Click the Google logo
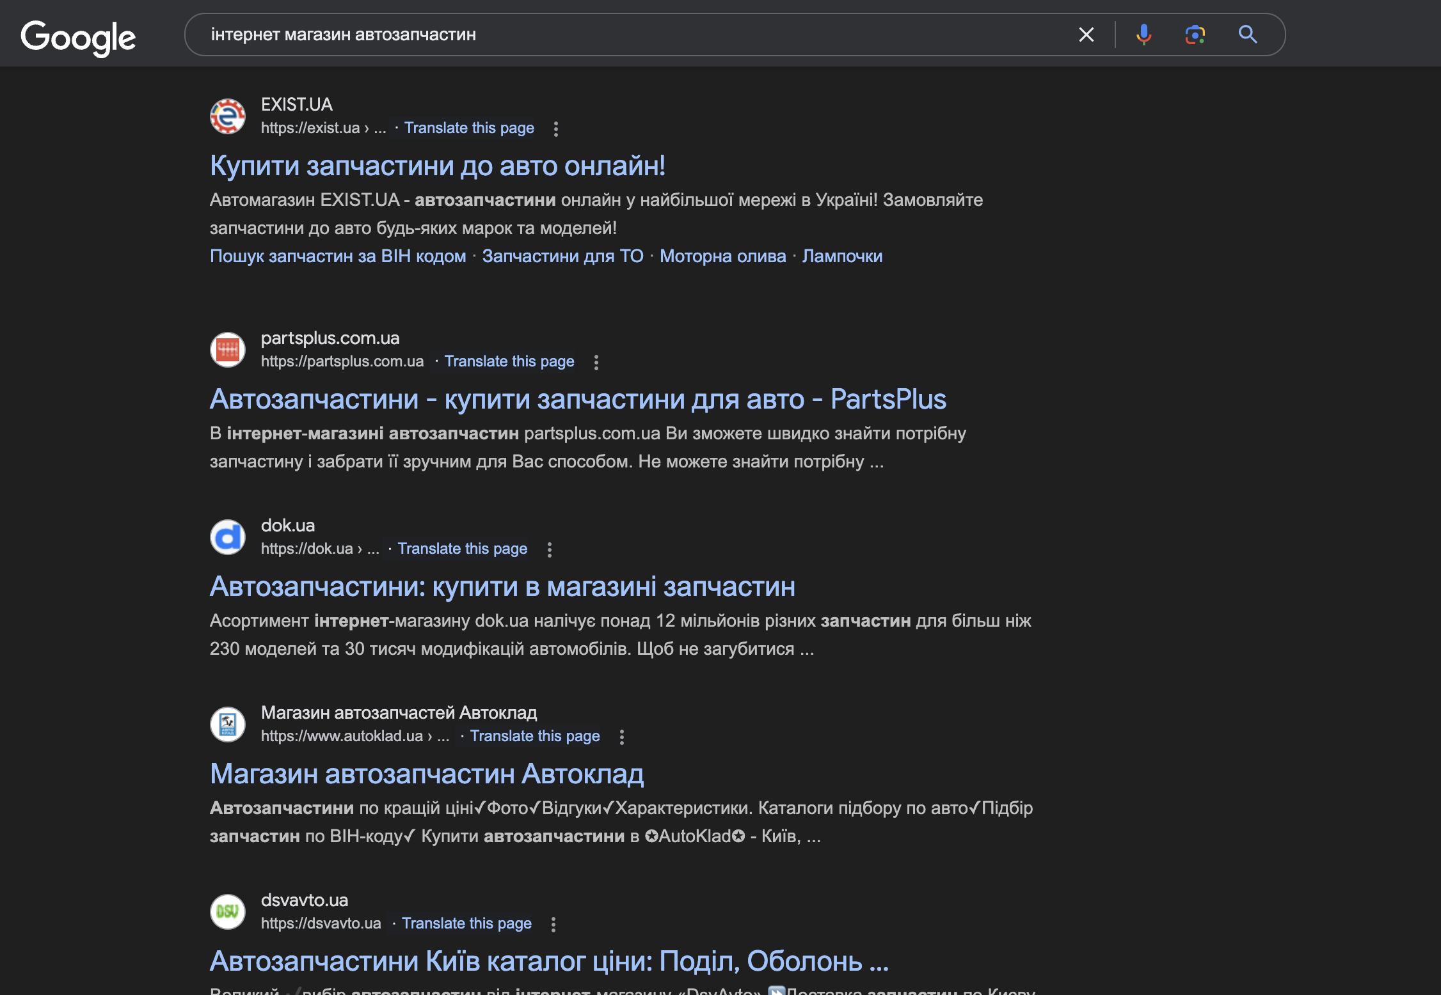 pyautogui.click(x=78, y=37)
